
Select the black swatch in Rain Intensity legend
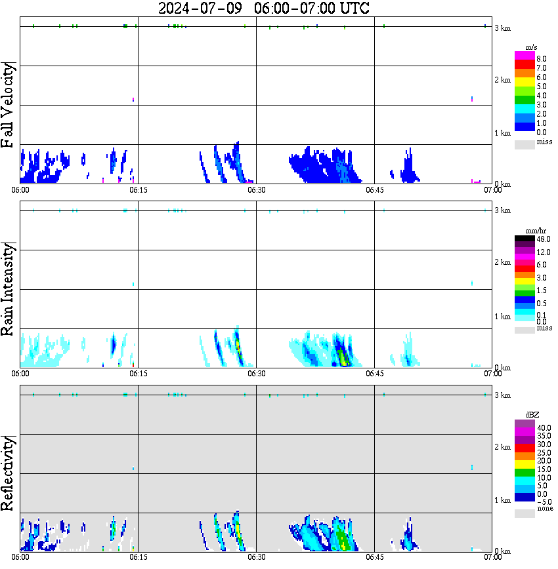click(525, 239)
